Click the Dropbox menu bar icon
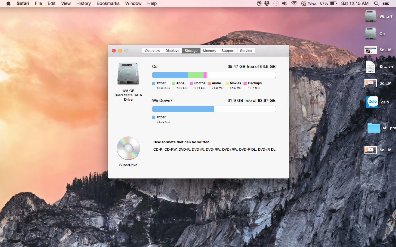 267,3
